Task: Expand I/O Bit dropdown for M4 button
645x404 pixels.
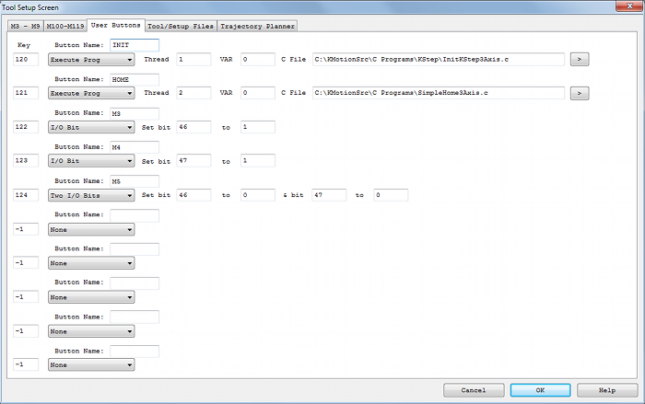Action: 91,161
